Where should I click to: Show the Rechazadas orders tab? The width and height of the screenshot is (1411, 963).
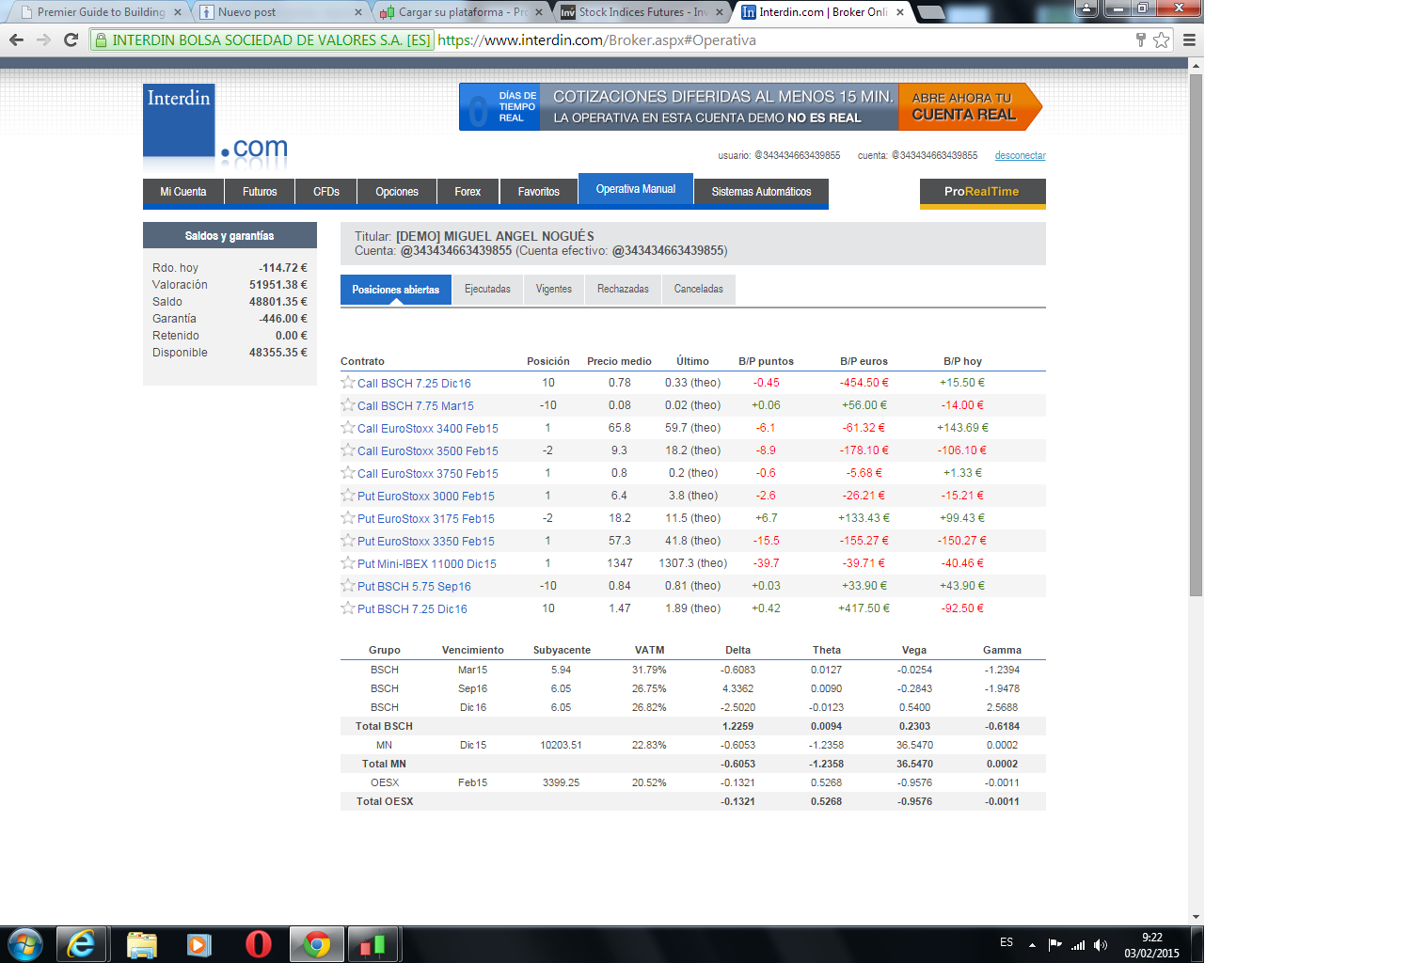[x=623, y=290]
